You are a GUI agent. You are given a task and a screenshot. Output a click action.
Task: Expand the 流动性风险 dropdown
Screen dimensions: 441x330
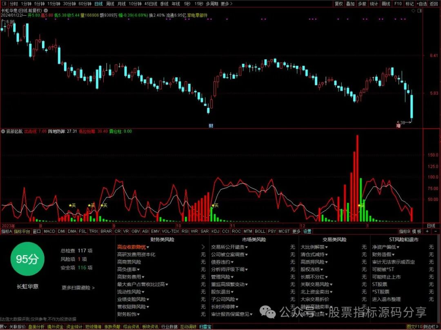click(143, 292)
